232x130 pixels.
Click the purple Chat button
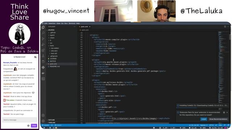[x=34, y=126]
